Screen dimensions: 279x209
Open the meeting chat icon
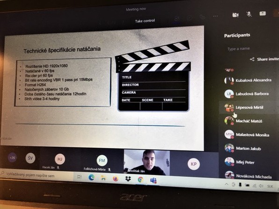(x=190, y=18)
